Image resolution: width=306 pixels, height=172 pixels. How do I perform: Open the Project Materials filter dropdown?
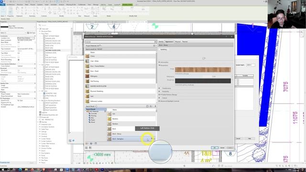tap(101, 46)
